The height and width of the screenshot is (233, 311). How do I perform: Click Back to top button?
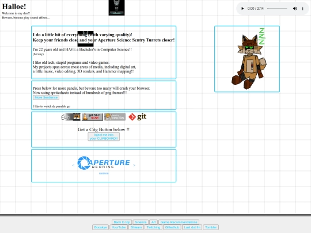click(x=122, y=222)
